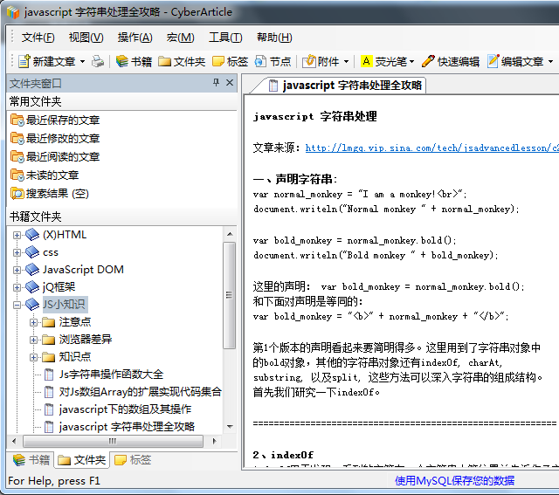
Task: Open the 工具(T) menu
Action: click(224, 38)
